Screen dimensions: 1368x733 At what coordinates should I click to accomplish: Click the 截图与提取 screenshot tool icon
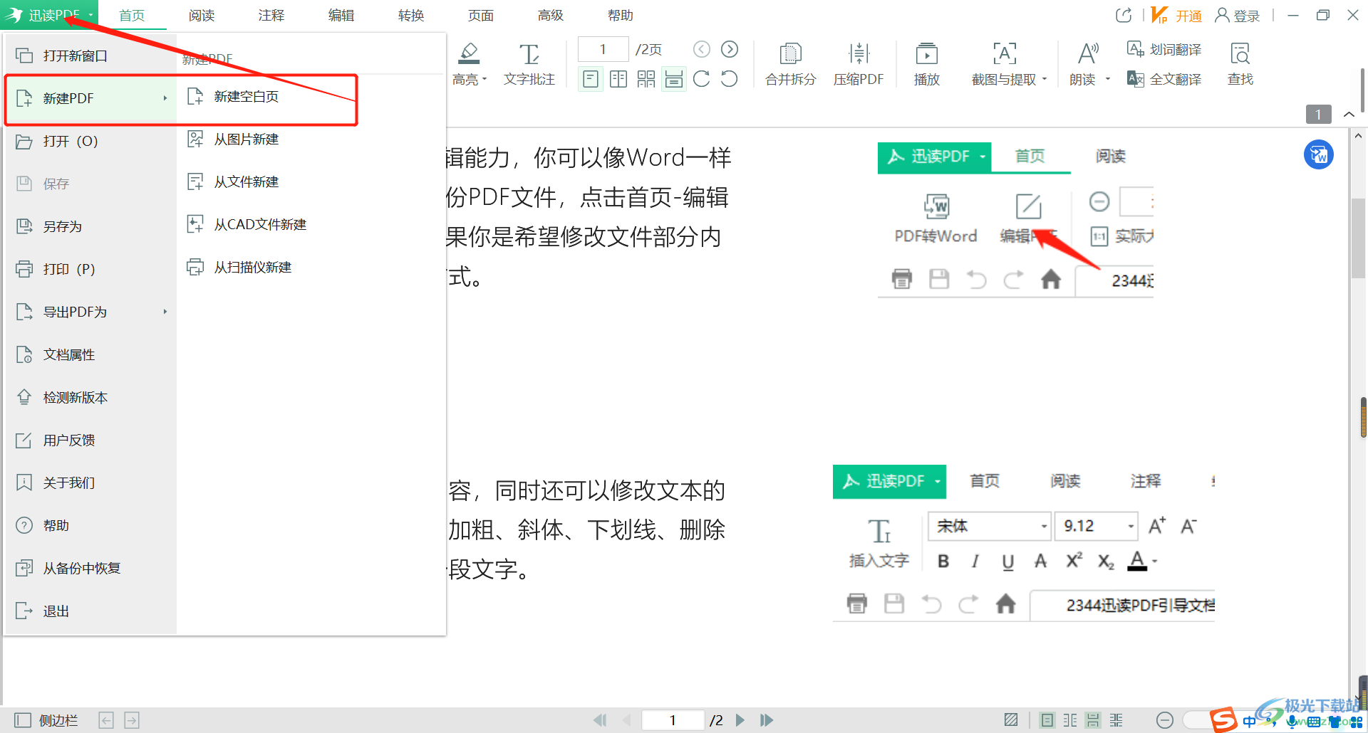pos(1005,53)
